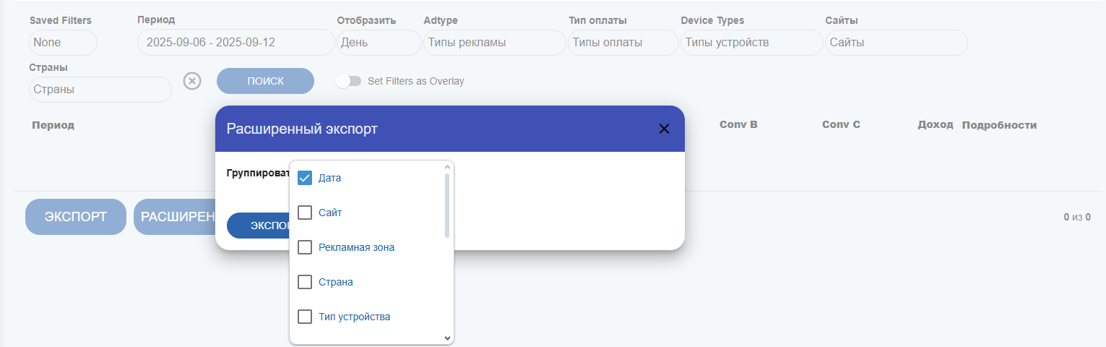Expand the Типы оплаты dropdown
The width and height of the screenshot is (1106, 347).
[x=623, y=43]
